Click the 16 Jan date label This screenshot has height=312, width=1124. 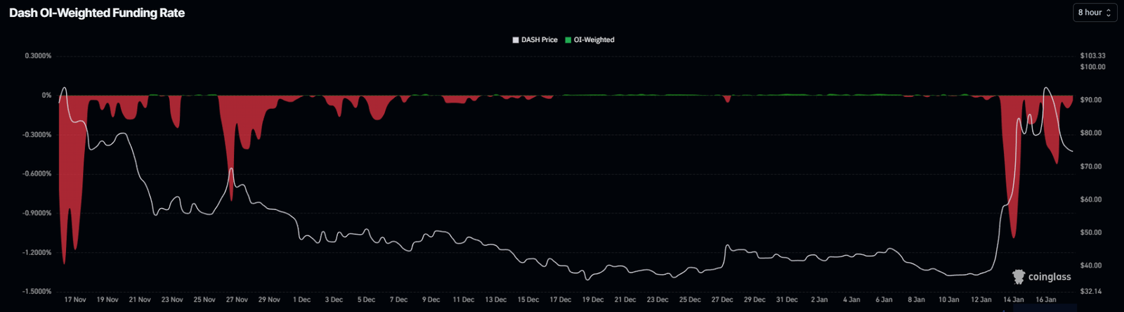[1045, 299]
